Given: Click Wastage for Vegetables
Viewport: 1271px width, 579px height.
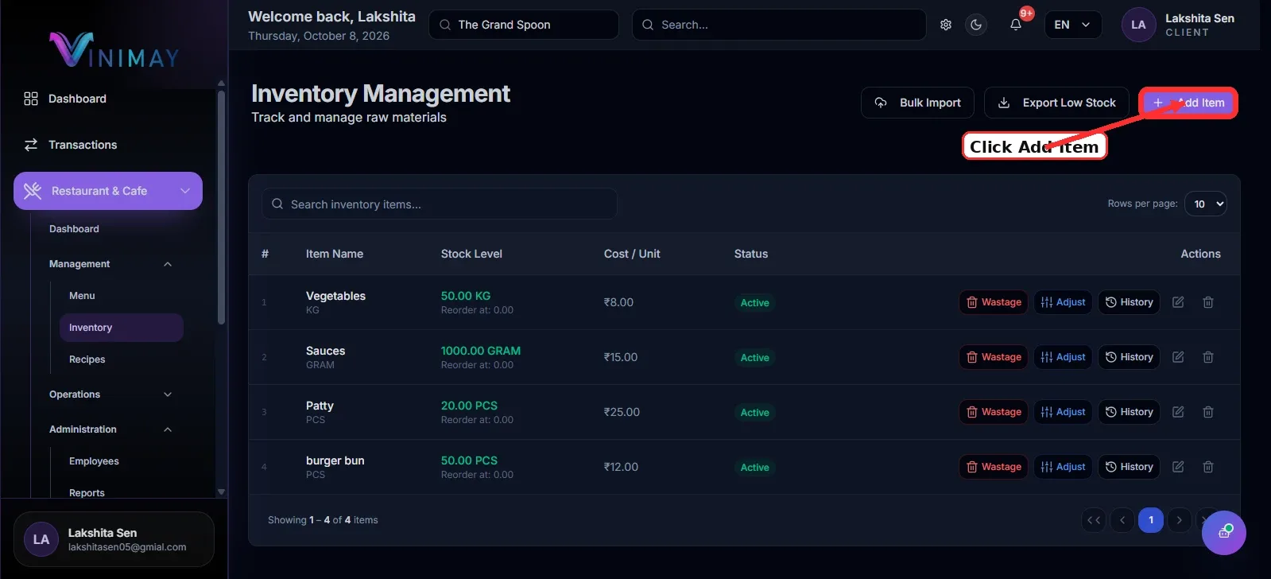Looking at the screenshot, I should (994, 302).
